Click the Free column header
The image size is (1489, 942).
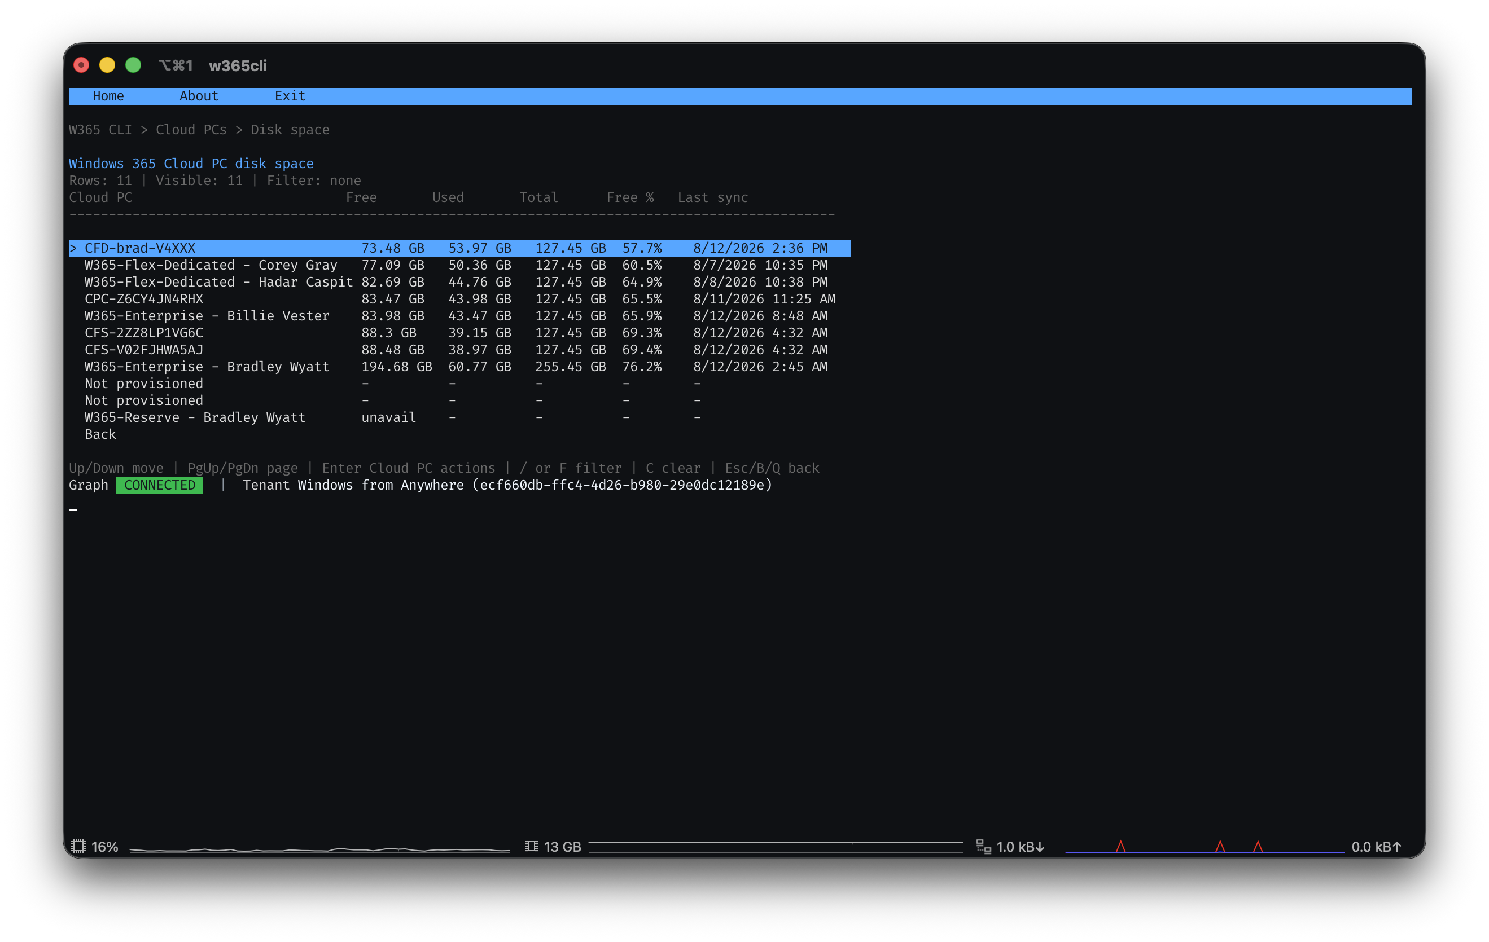(x=361, y=197)
